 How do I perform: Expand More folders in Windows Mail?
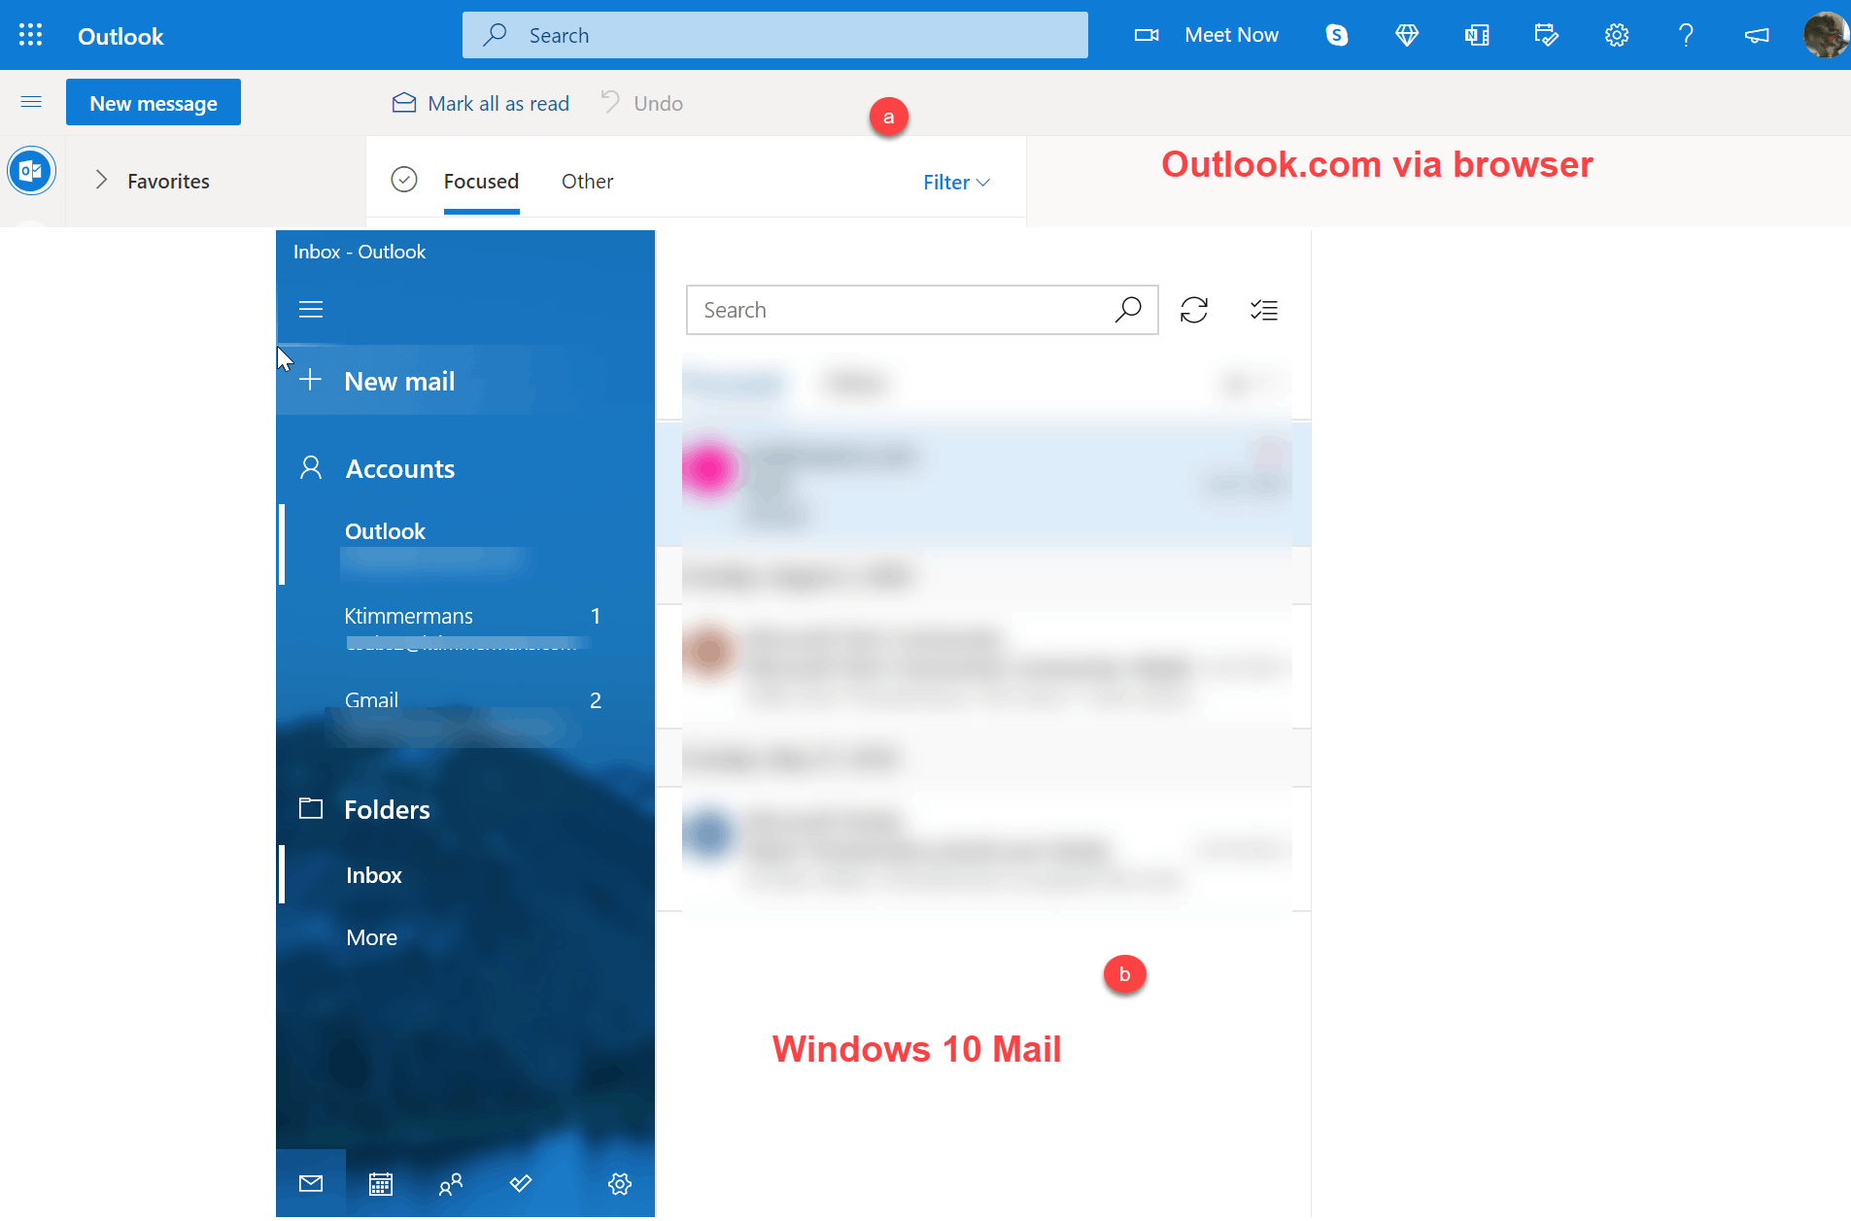pos(465,937)
